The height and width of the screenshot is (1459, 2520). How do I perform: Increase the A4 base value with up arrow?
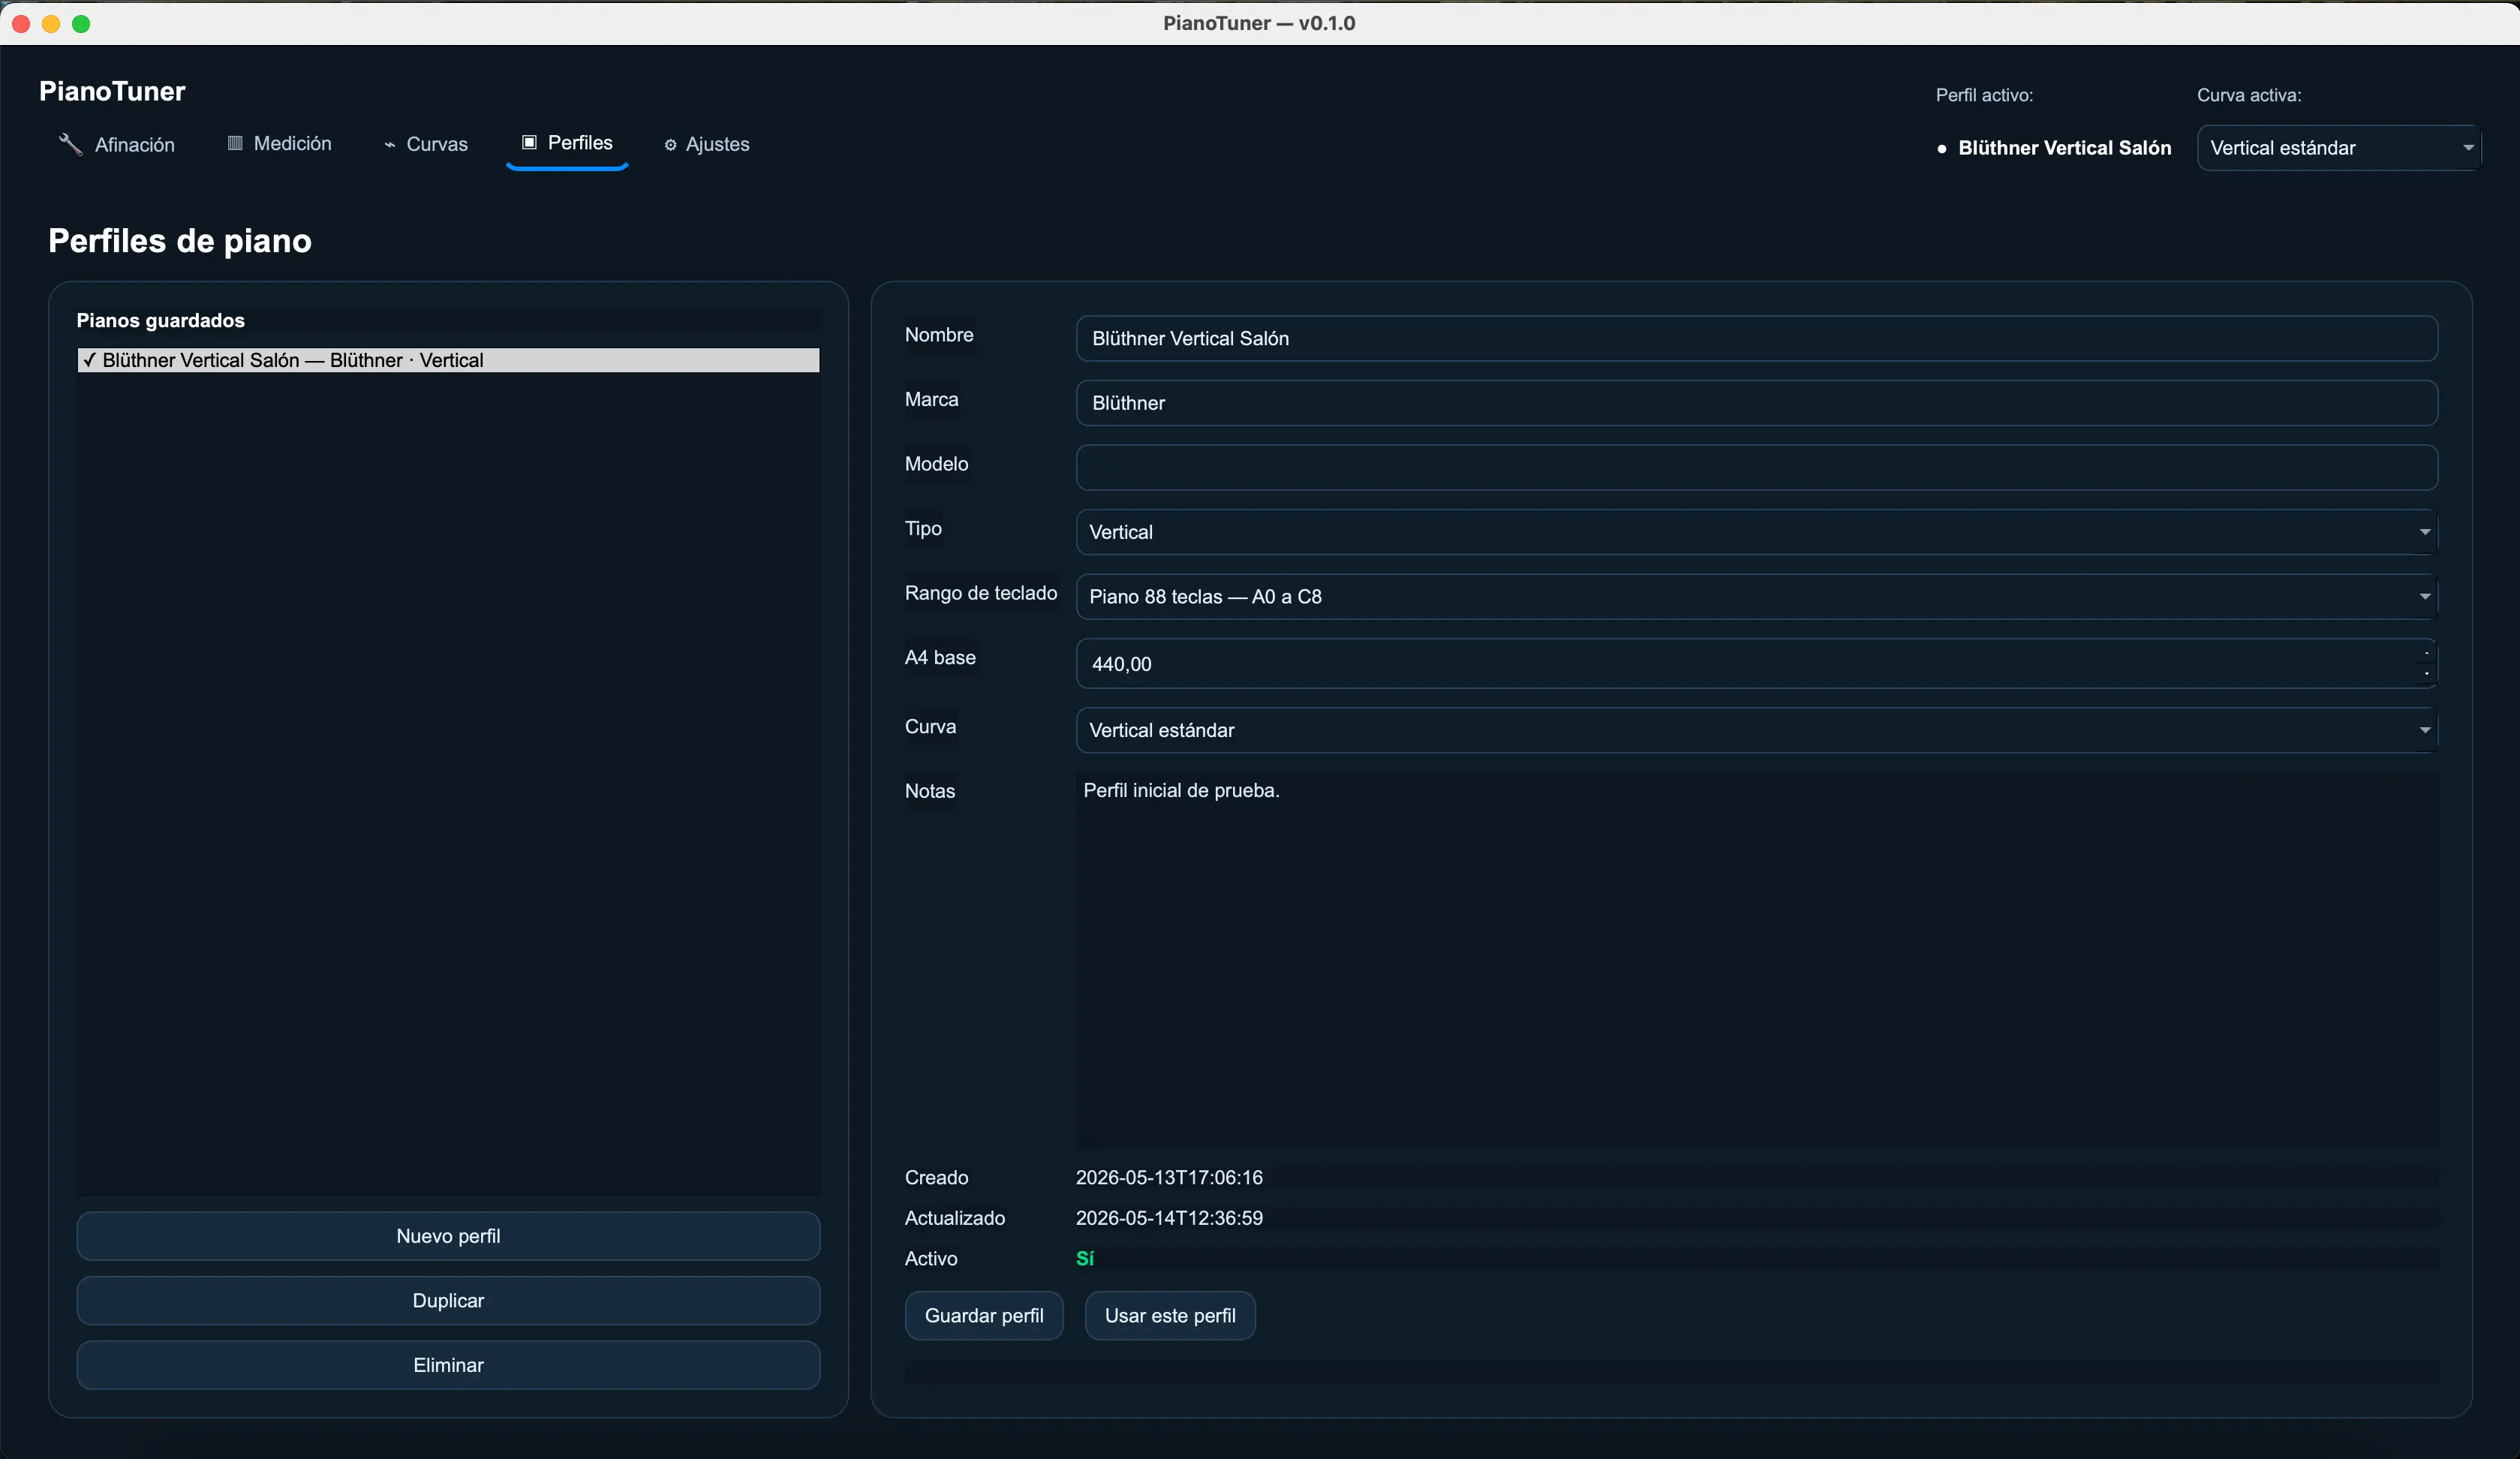coord(2427,653)
